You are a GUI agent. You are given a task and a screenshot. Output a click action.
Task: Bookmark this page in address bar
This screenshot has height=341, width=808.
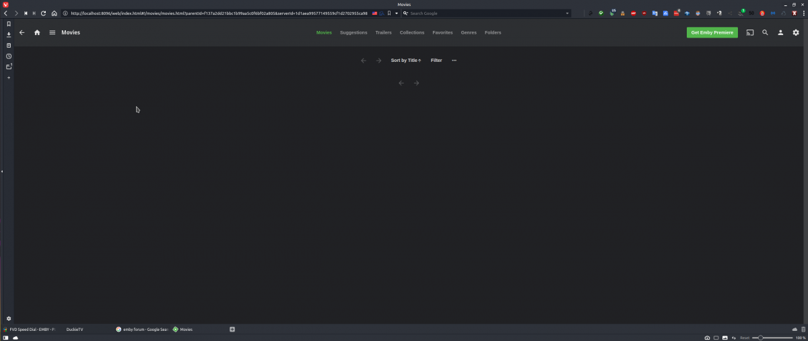click(389, 13)
